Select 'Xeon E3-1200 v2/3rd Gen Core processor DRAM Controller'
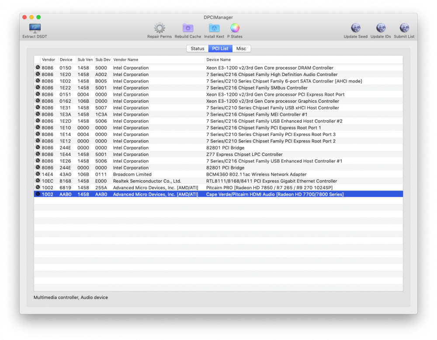The width and height of the screenshot is (437, 340). click(x=270, y=68)
